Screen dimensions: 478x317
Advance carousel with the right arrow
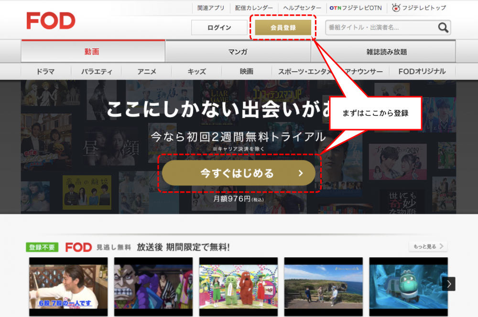pos(448,284)
